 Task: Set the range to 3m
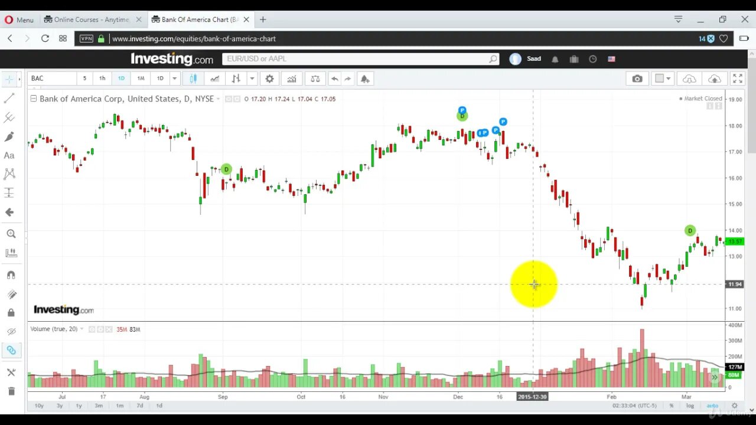click(x=99, y=406)
